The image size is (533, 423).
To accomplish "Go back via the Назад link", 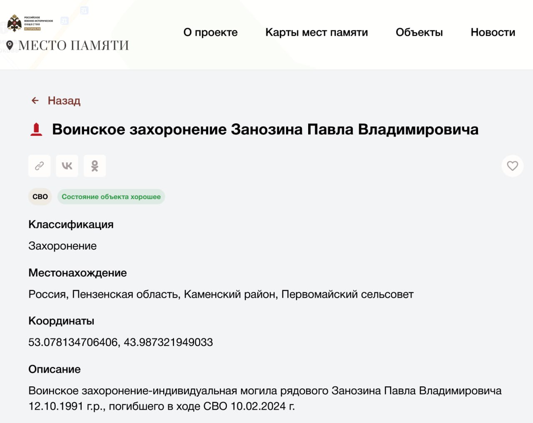I will coord(64,100).
